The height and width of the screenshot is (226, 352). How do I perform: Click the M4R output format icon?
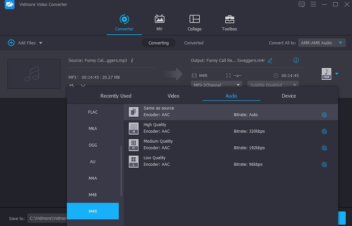tap(326, 74)
